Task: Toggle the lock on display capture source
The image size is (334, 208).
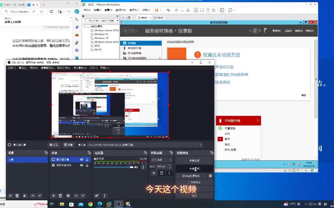Action: pos(87,160)
